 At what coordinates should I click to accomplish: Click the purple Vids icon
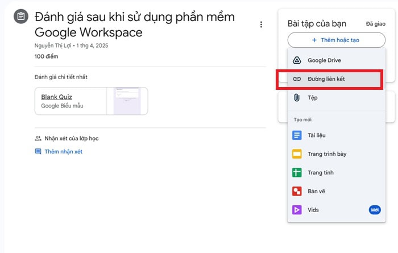tap(297, 210)
